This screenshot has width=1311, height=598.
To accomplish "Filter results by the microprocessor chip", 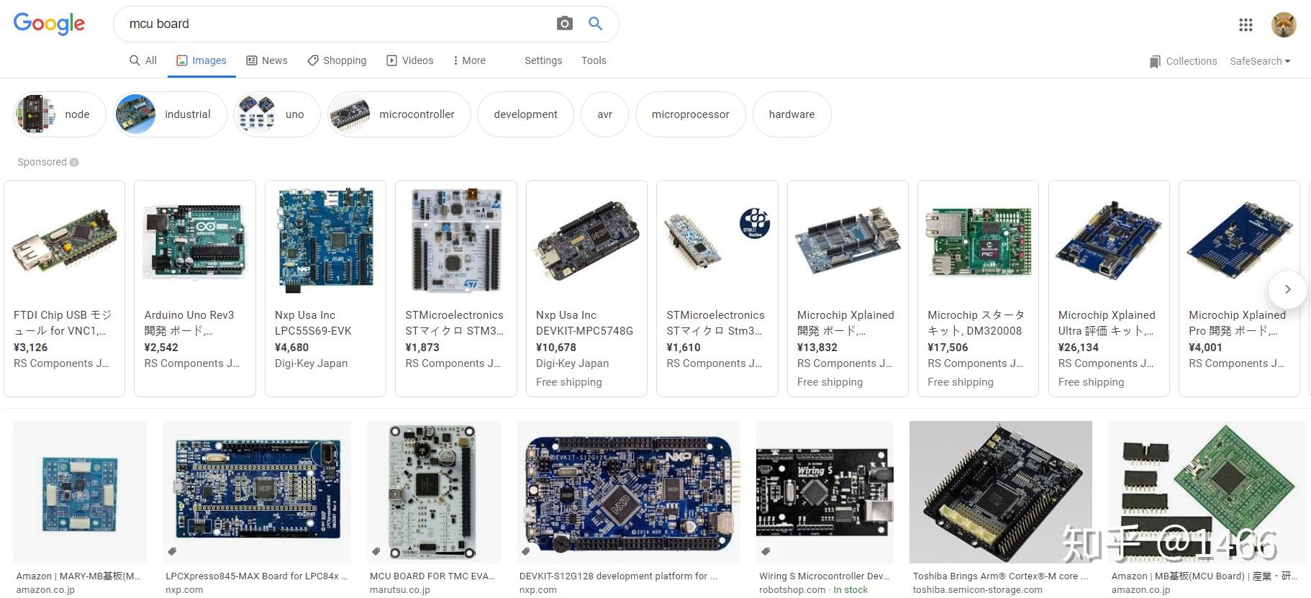I will (x=690, y=114).
